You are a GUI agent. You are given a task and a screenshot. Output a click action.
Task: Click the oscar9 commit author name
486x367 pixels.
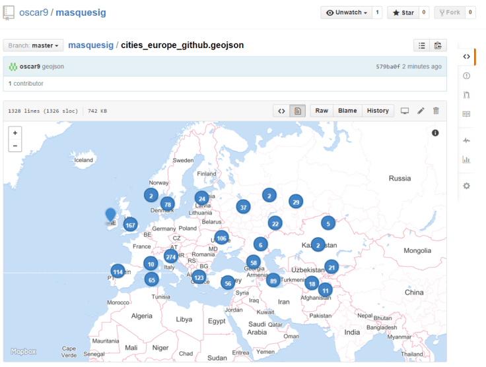(x=30, y=67)
